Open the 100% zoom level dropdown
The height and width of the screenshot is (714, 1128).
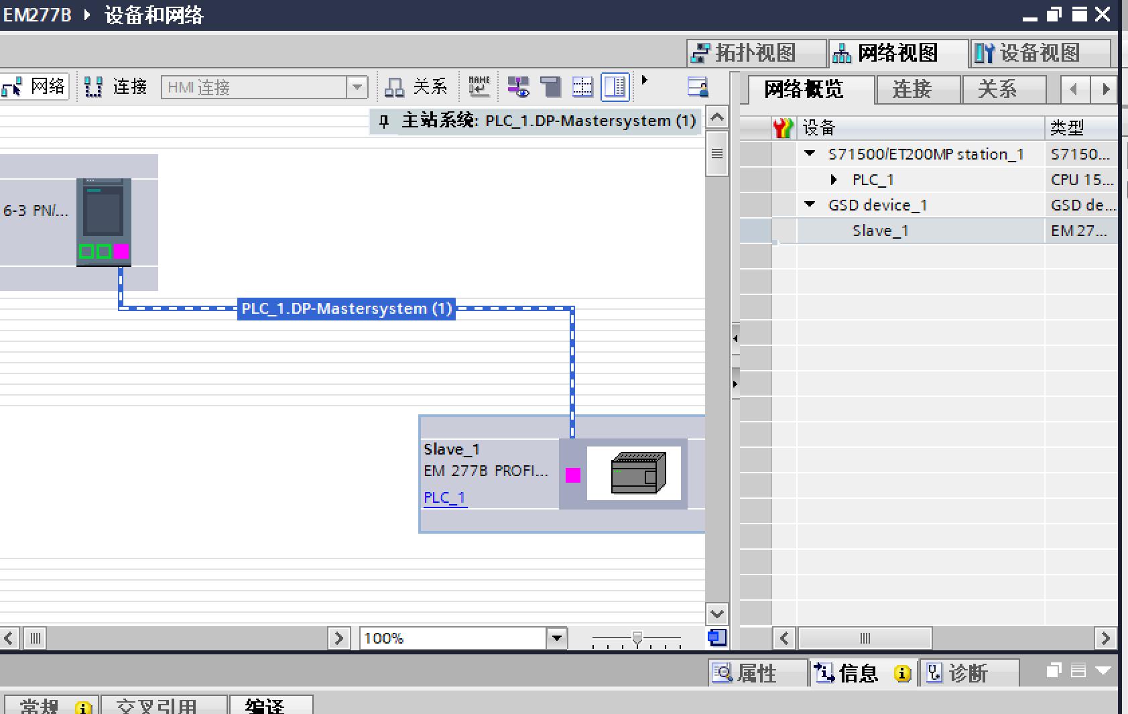(x=557, y=638)
